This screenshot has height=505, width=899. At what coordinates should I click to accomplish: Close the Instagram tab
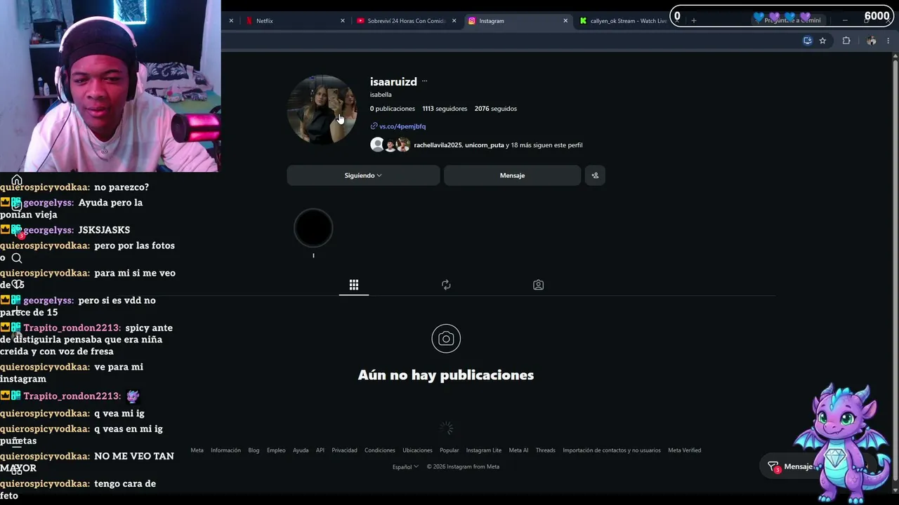pos(565,21)
